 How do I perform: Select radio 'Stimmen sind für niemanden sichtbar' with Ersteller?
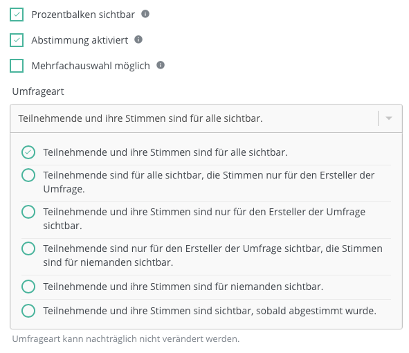(28, 248)
